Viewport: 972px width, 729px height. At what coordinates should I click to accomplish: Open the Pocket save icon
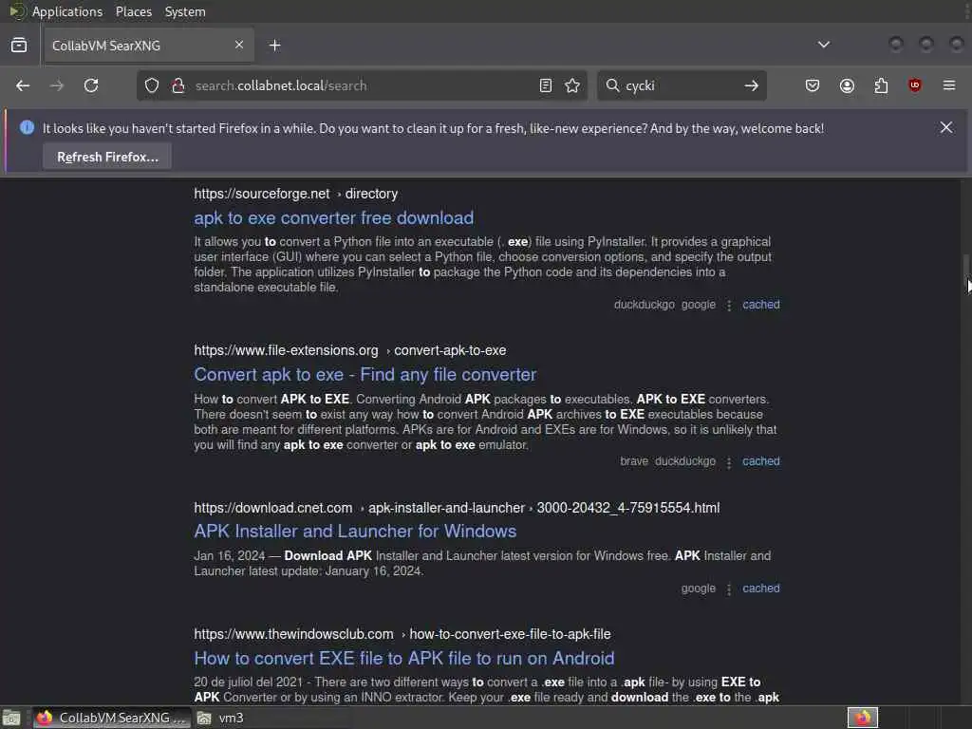pyautogui.click(x=813, y=85)
